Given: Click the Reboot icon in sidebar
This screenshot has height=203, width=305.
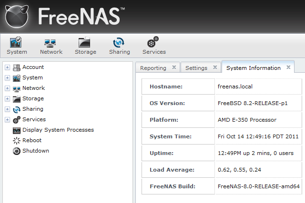Looking at the screenshot, I should 17,140.
